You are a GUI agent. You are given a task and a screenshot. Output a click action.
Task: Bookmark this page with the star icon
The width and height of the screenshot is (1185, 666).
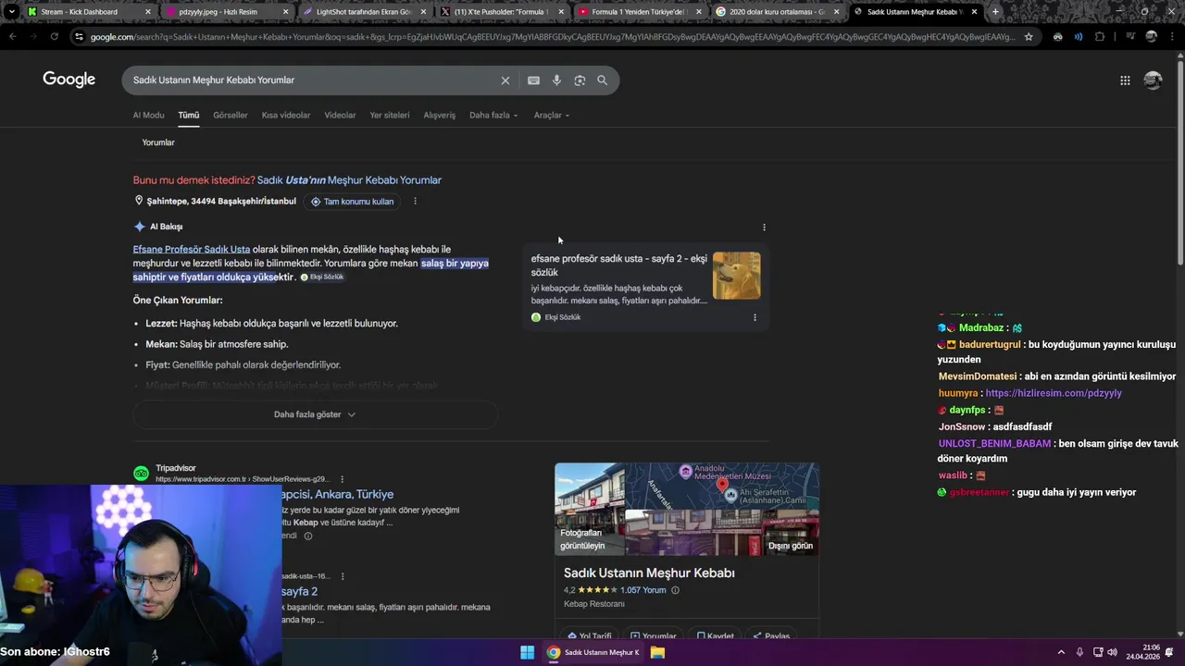(x=1029, y=37)
